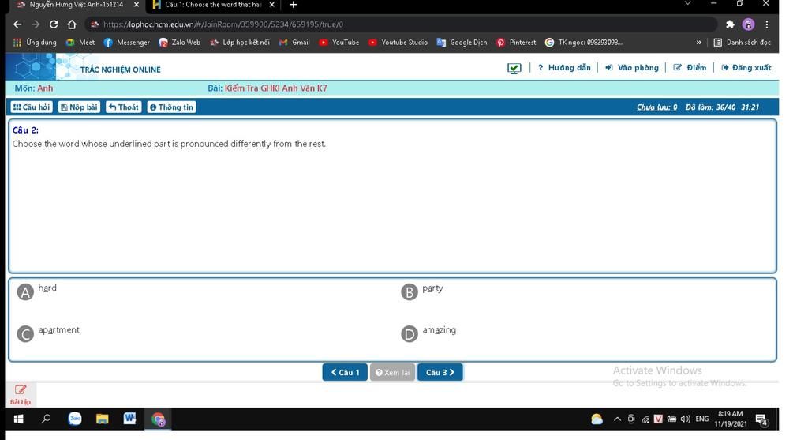Image resolution: width=808 pixels, height=440 pixels.
Task: Click the Chưa lưu: 0 link
Action: pos(657,107)
